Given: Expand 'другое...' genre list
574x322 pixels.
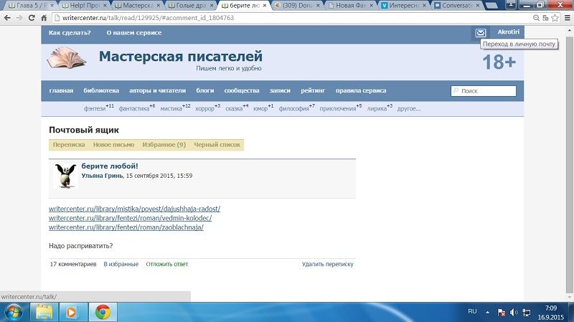Looking at the screenshot, I should click(x=408, y=109).
